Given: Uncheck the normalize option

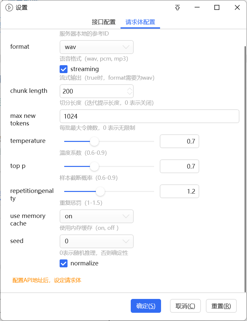Looking at the screenshot, I should [x=64, y=263].
